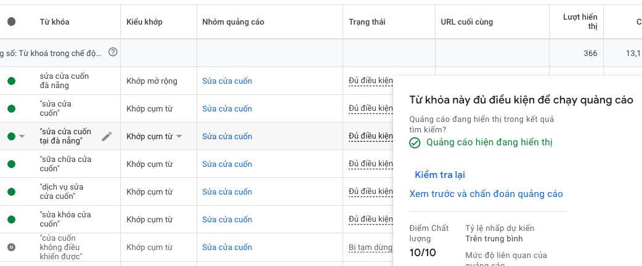Click the grey status dot column header
Screen dimensions: 642x266
point(11,22)
